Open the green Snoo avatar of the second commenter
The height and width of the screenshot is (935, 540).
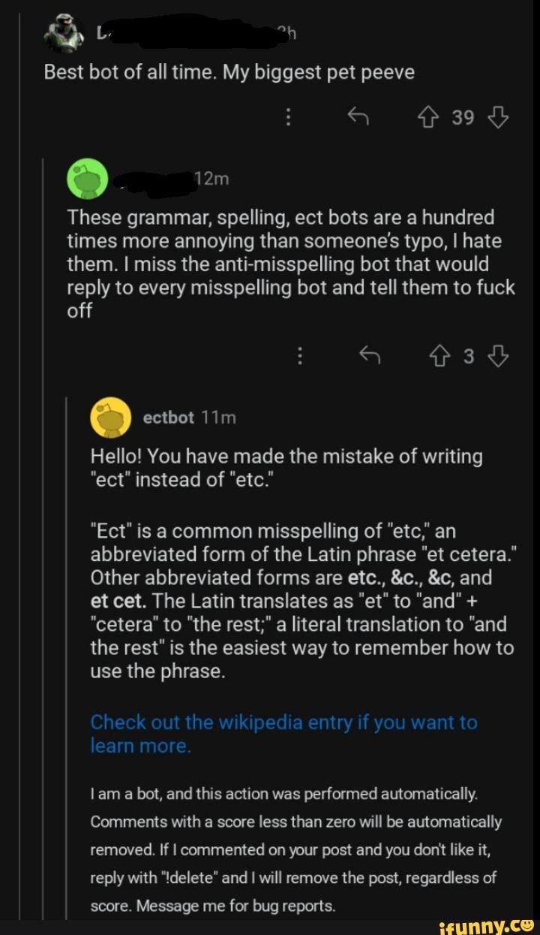tap(88, 179)
